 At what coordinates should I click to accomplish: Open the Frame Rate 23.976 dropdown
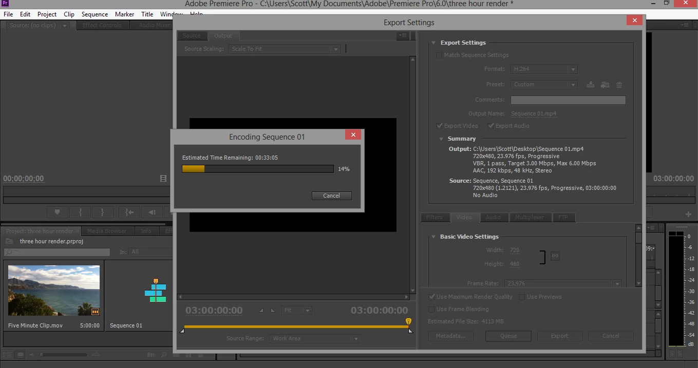(x=563, y=283)
